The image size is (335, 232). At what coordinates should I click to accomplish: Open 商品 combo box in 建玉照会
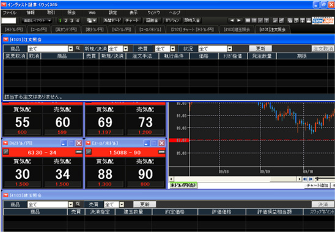pos(50,205)
